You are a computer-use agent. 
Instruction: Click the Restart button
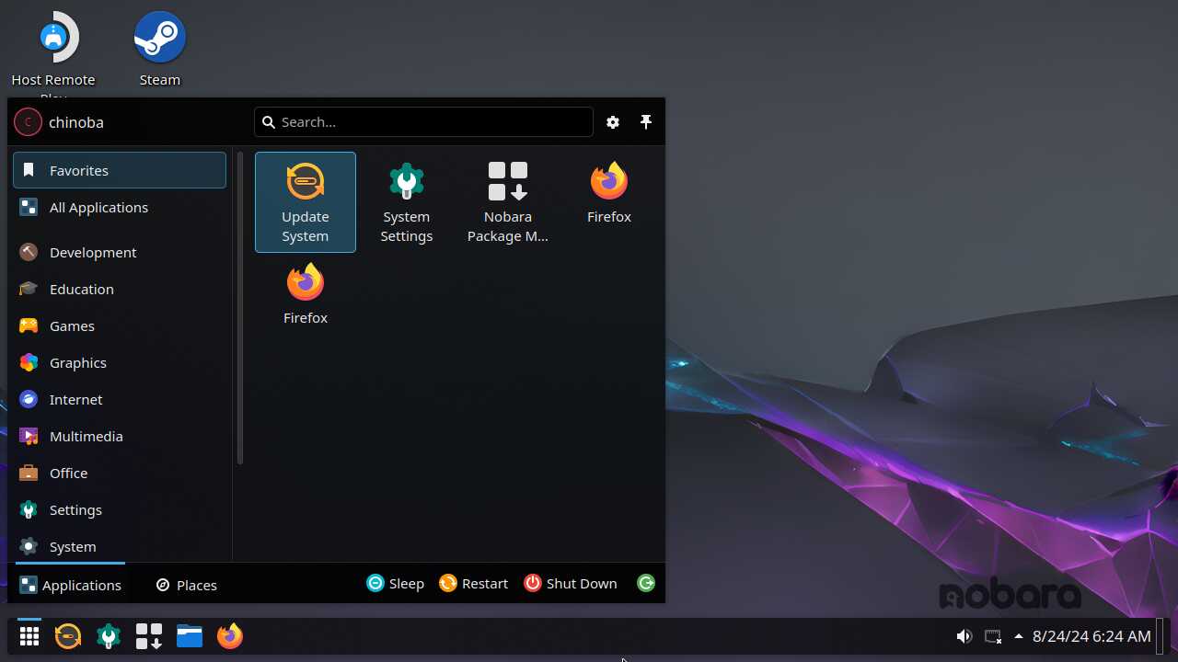(473, 583)
